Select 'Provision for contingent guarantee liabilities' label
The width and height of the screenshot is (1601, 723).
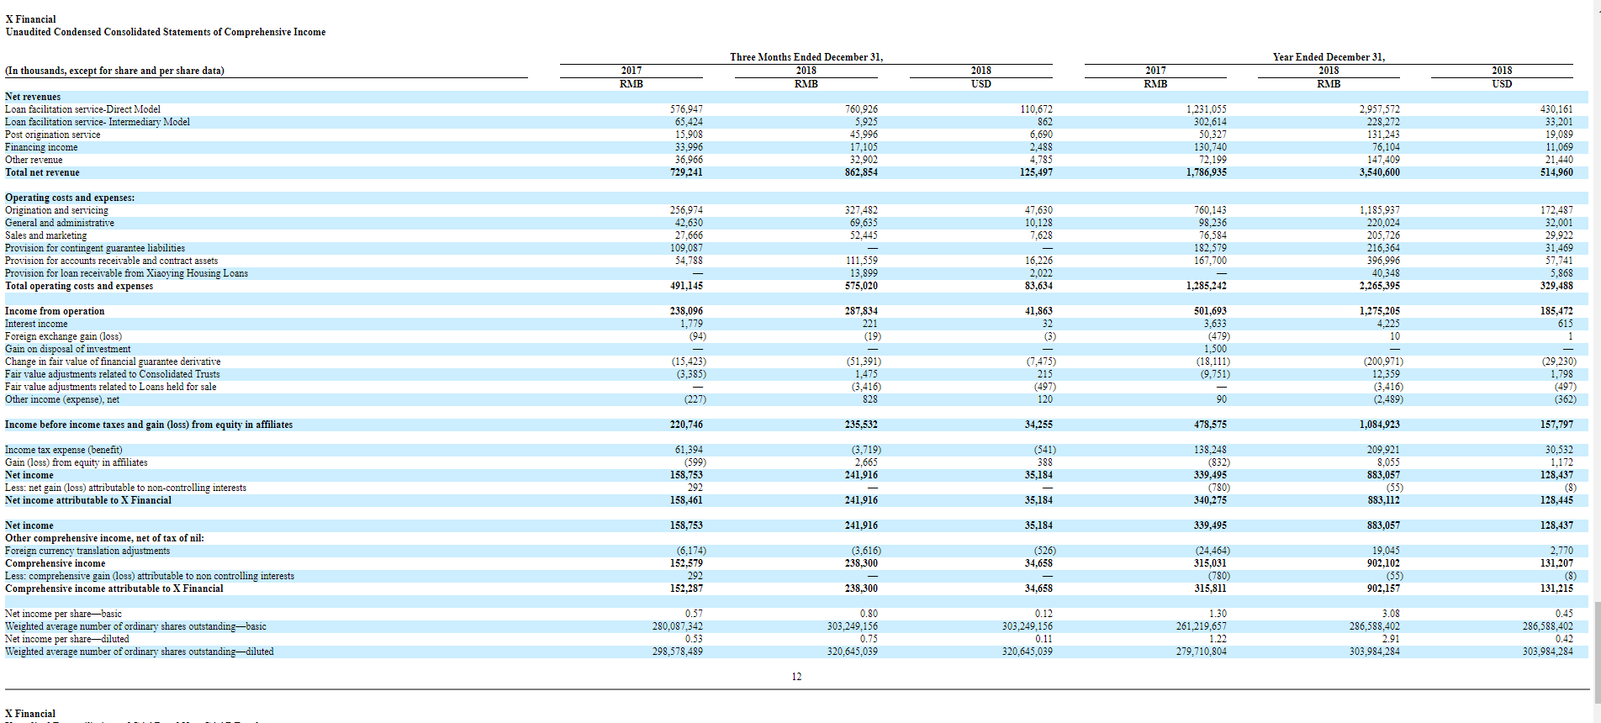(95, 248)
